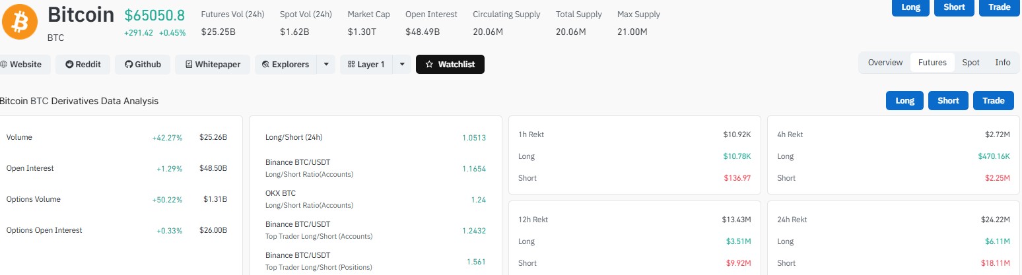
Task: Click the search icon on Explorers
Action: 265,65
